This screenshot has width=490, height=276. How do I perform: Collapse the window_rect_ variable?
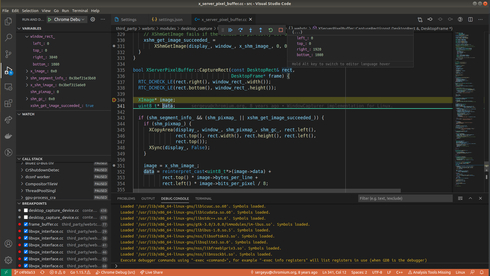[x=27, y=36]
